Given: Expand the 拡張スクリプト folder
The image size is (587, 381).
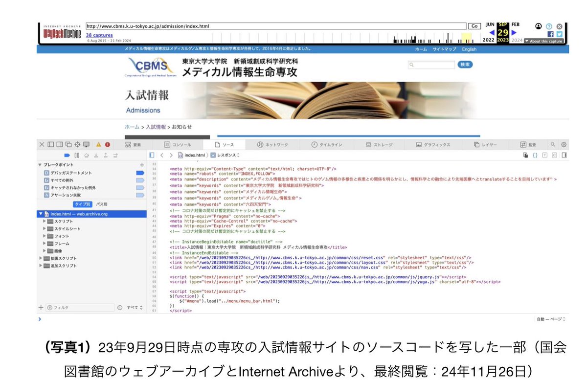Looking at the screenshot, I should (x=40, y=258).
